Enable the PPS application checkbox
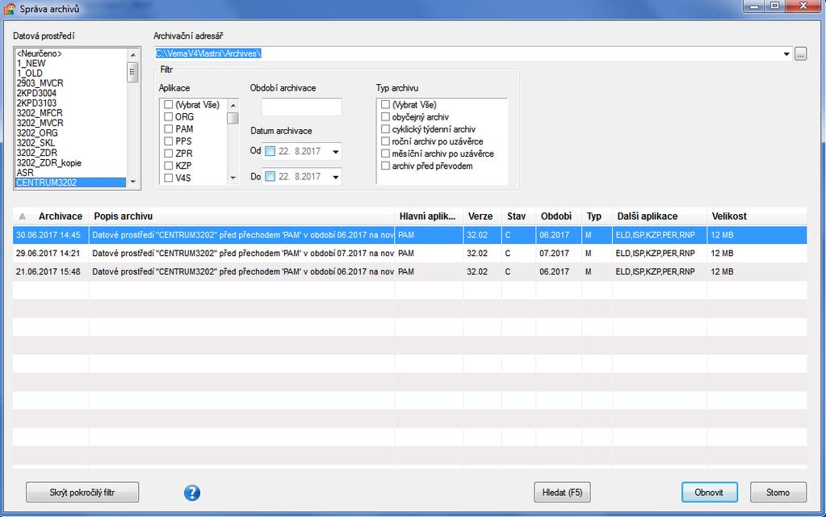This screenshot has height=517, width=826. coord(169,141)
